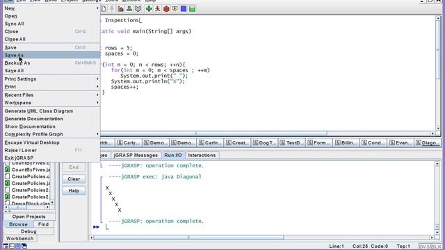Click the brown buildings toolbar icon
The image size is (445, 250).
(x=120, y=9)
